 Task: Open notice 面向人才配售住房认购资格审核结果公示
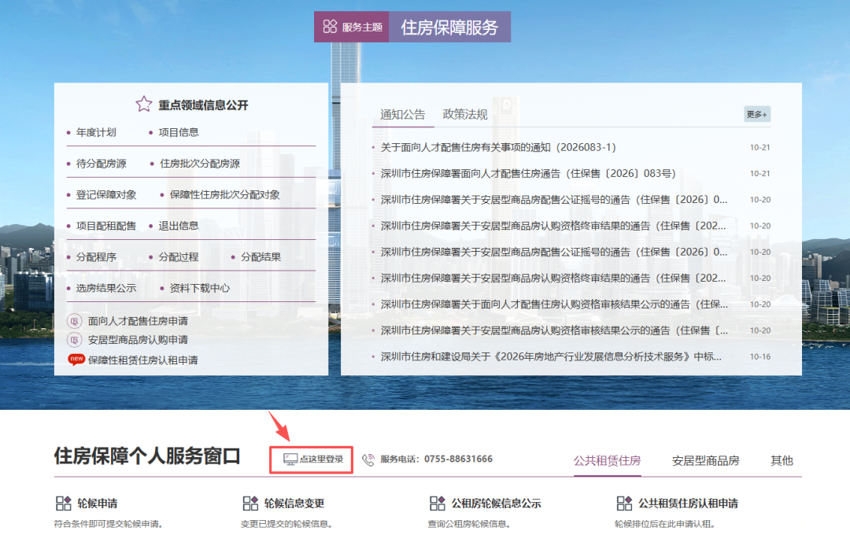click(554, 304)
